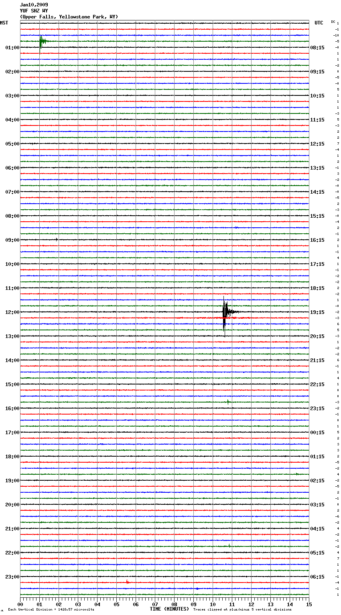Click the 12:00 MST time label
This screenshot has height=615, width=341.
coord(12,312)
